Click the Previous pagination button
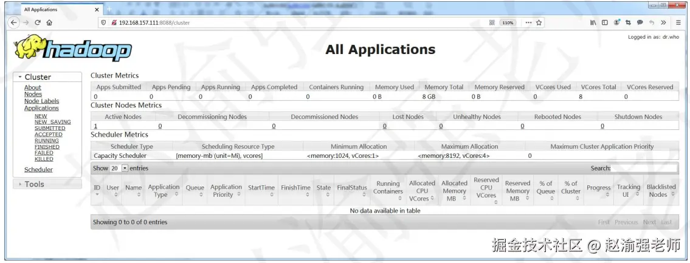This screenshot has width=690, height=263. (x=626, y=222)
